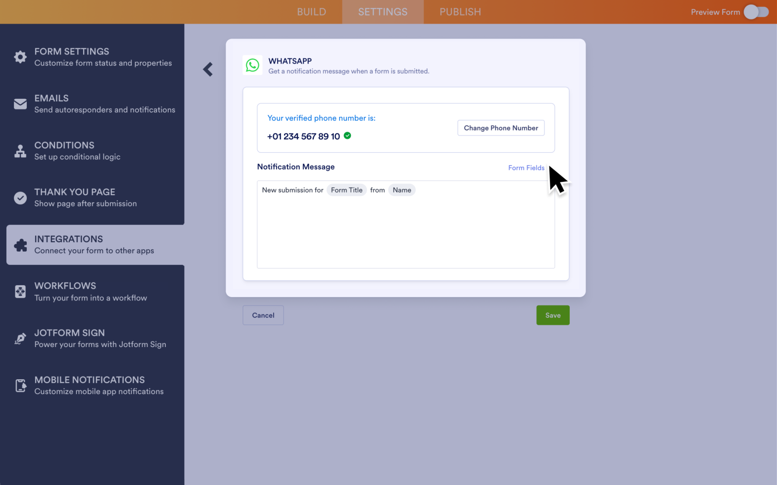Switch to the Build tab
The height and width of the screenshot is (485, 777).
311,12
